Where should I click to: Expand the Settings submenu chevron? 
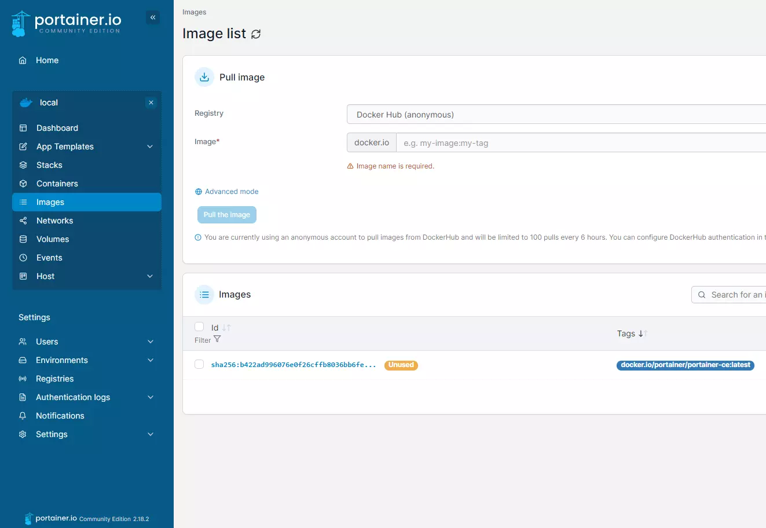pyautogui.click(x=151, y=434)
